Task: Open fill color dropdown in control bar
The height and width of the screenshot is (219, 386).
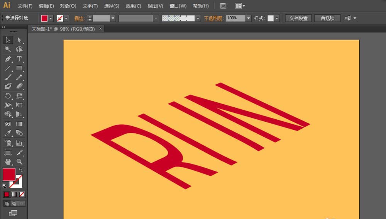Action: pos(51,18)
